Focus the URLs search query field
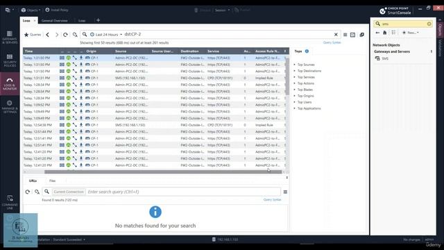Viewport: 444px width, 250px height. (x=183, y=192)
